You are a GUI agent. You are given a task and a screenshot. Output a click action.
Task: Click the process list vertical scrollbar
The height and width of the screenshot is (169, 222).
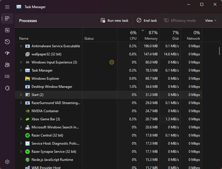[x=219, y=51]
